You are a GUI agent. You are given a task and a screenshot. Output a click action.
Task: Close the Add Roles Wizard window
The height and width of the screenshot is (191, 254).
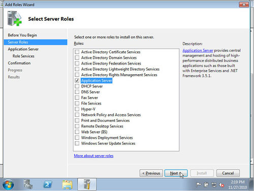[244, 5]
